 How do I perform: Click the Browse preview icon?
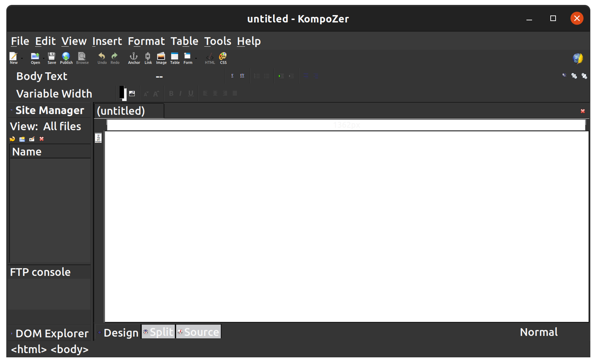point(82,58)
